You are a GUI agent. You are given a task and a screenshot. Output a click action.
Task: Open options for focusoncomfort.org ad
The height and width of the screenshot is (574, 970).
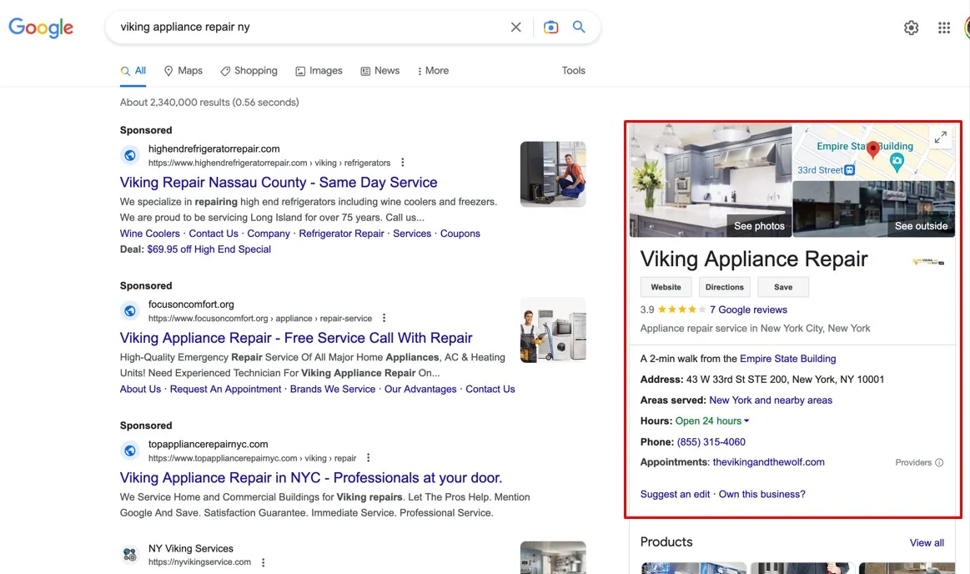tap(384, 318)
